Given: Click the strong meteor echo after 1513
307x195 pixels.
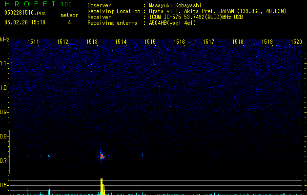Looking at the screenshot, I should pyautogui.click(x=102, y=156).
